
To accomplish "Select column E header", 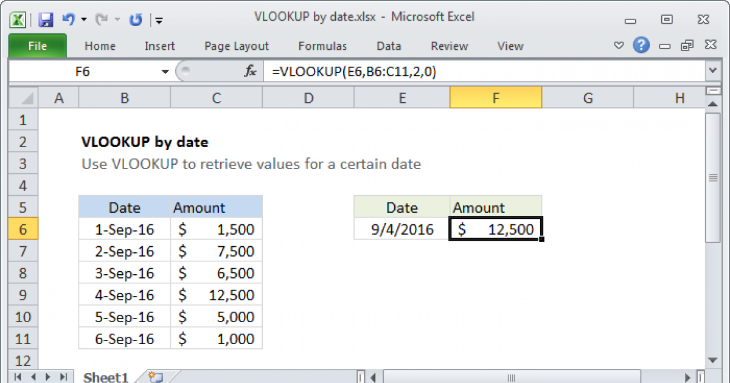I will [402, 98].
